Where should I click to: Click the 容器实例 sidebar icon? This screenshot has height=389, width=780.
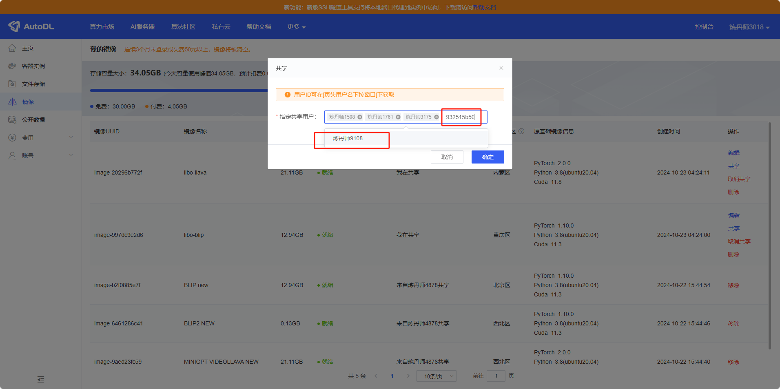point(12,66)
